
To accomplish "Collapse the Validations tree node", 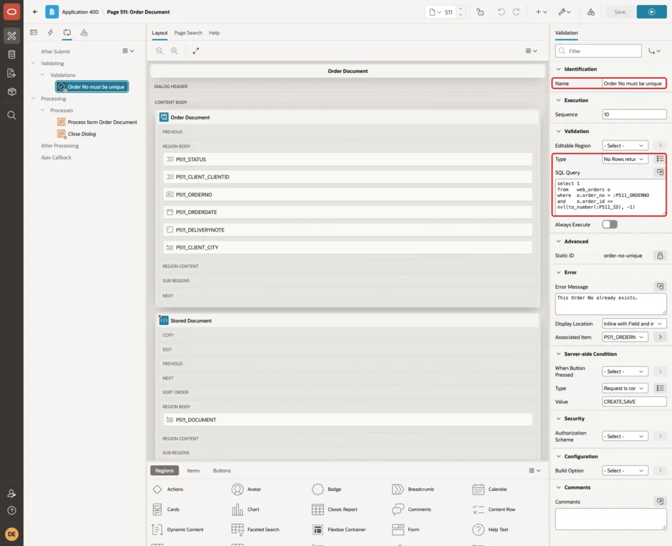I will [x=43, y=75].
